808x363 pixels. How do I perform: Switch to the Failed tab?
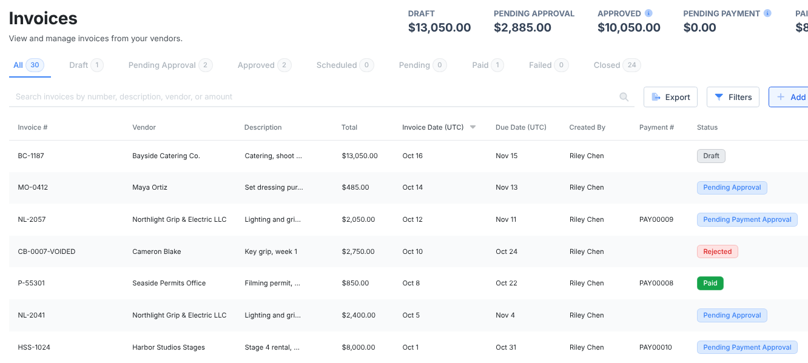click(x=548, y=65)
